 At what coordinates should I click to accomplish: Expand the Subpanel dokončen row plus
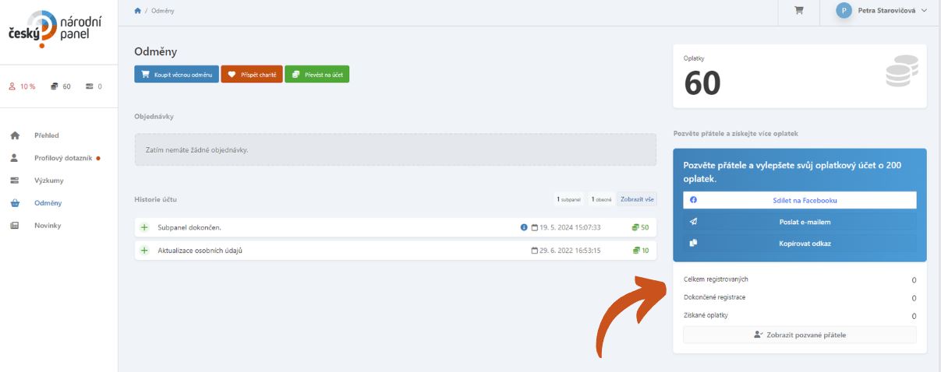[144, 227]
